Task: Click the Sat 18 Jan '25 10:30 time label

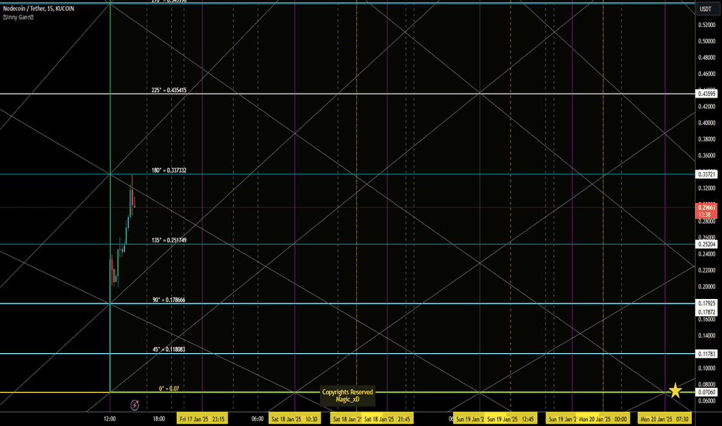Action: point(294,418)
